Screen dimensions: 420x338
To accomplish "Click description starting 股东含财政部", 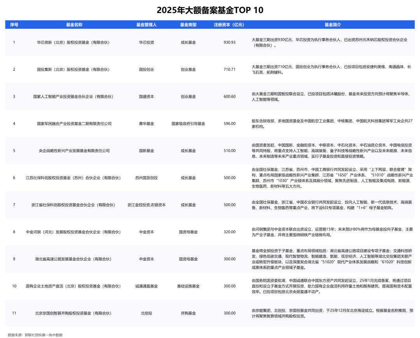I will click(332, 123).
